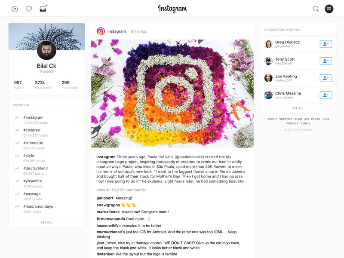
Task: Open the #instagram trending tag
Action: pyautogui.click(x=34, y=117)
